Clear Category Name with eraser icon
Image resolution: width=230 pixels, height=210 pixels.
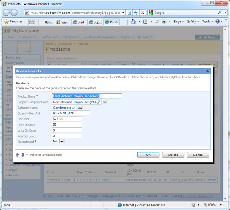[74, 108]
